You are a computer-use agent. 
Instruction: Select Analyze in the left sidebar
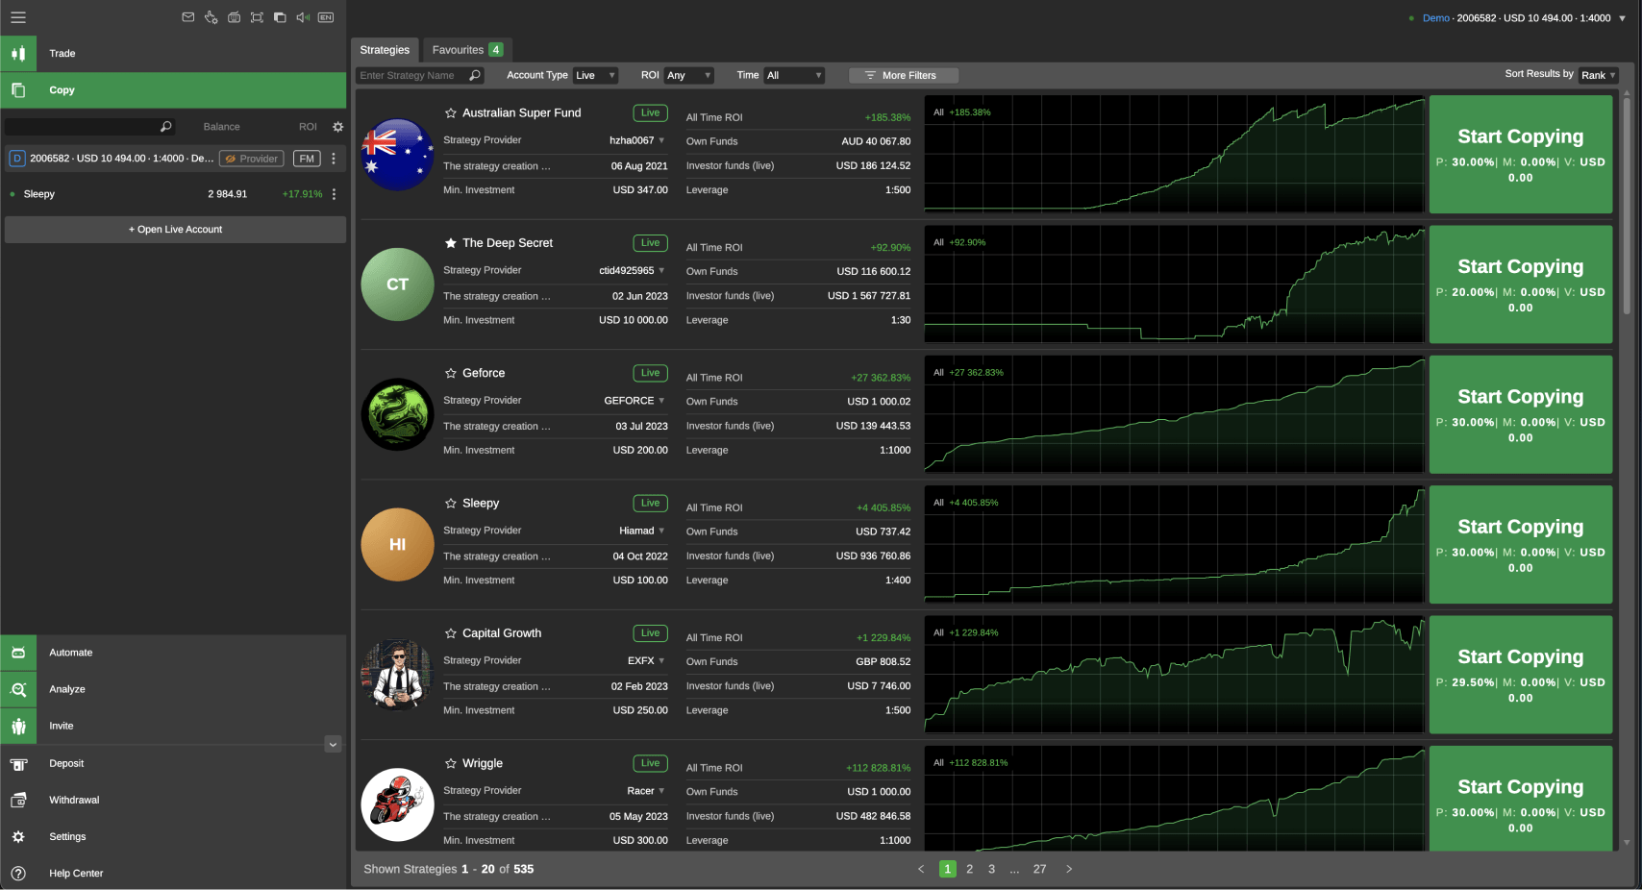coord(66,689)
